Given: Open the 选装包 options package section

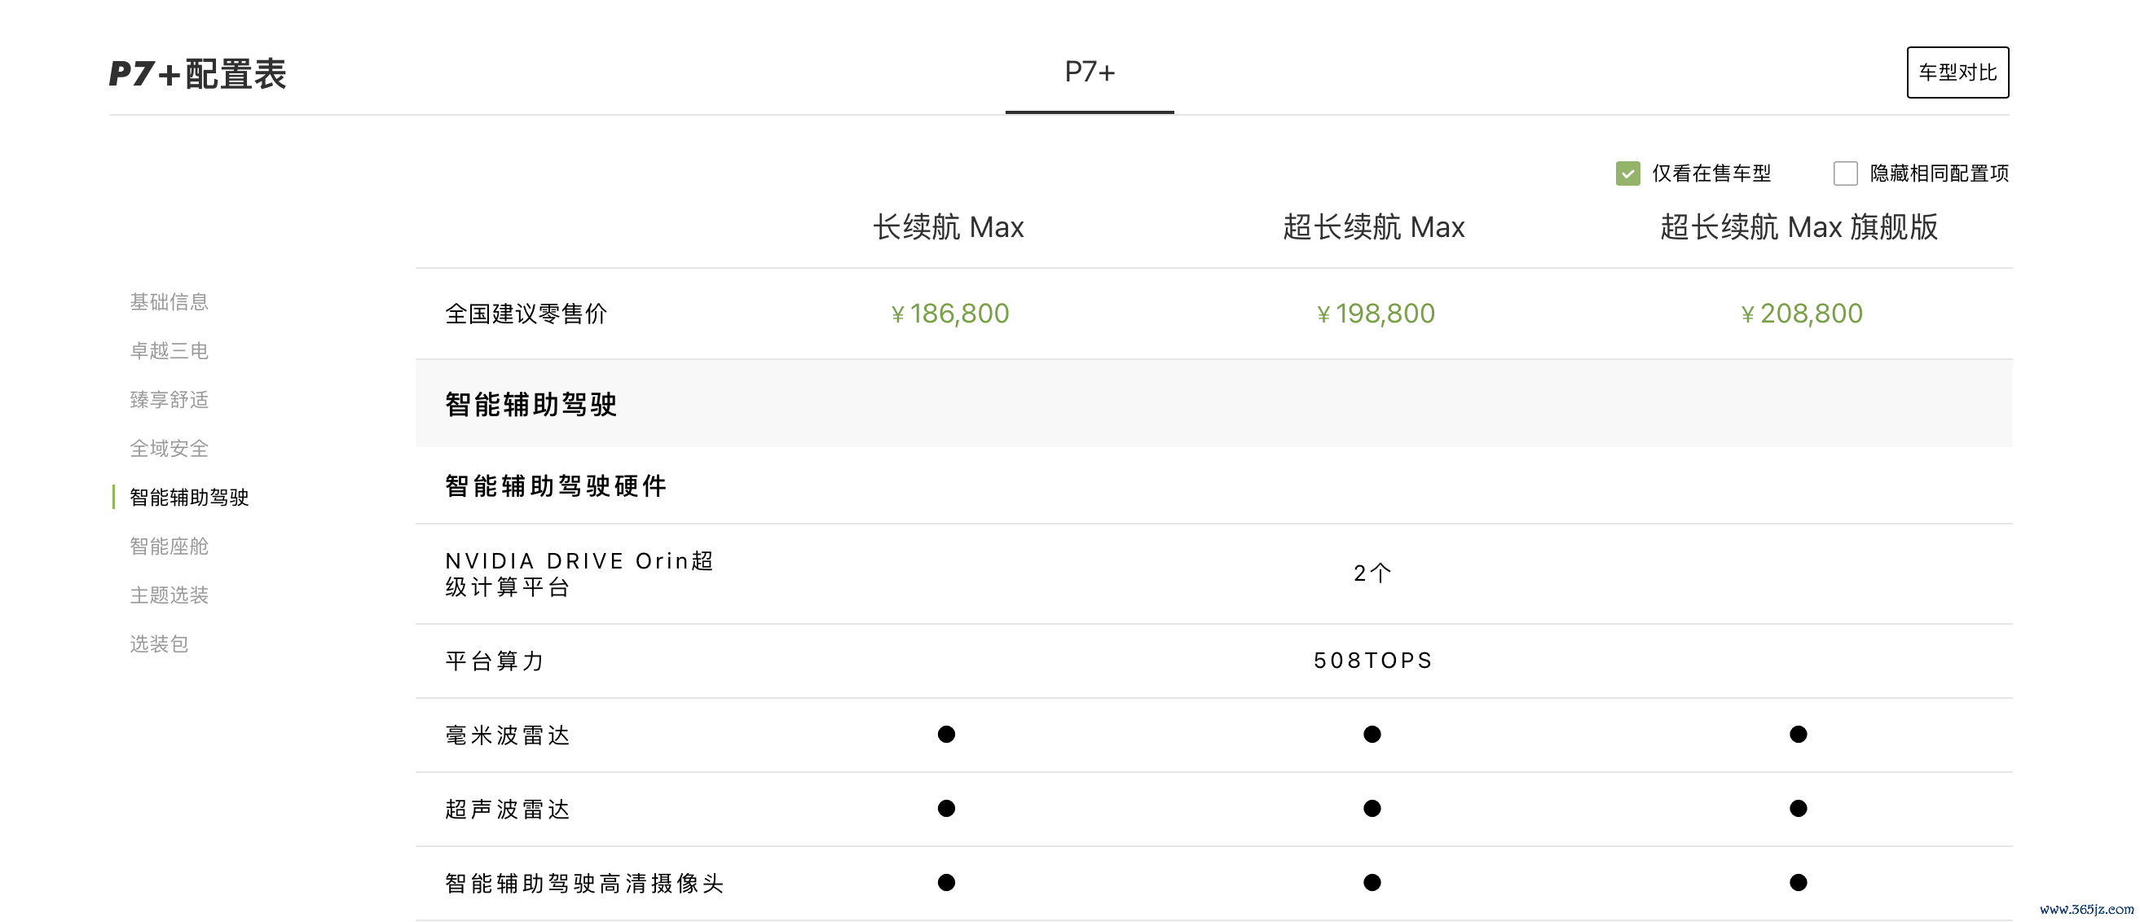Looking at the screenshot, I should (158, 644).
